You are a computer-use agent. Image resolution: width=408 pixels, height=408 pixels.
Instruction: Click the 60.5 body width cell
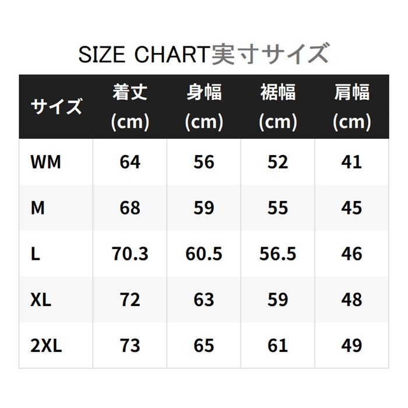tap(203, 254)
